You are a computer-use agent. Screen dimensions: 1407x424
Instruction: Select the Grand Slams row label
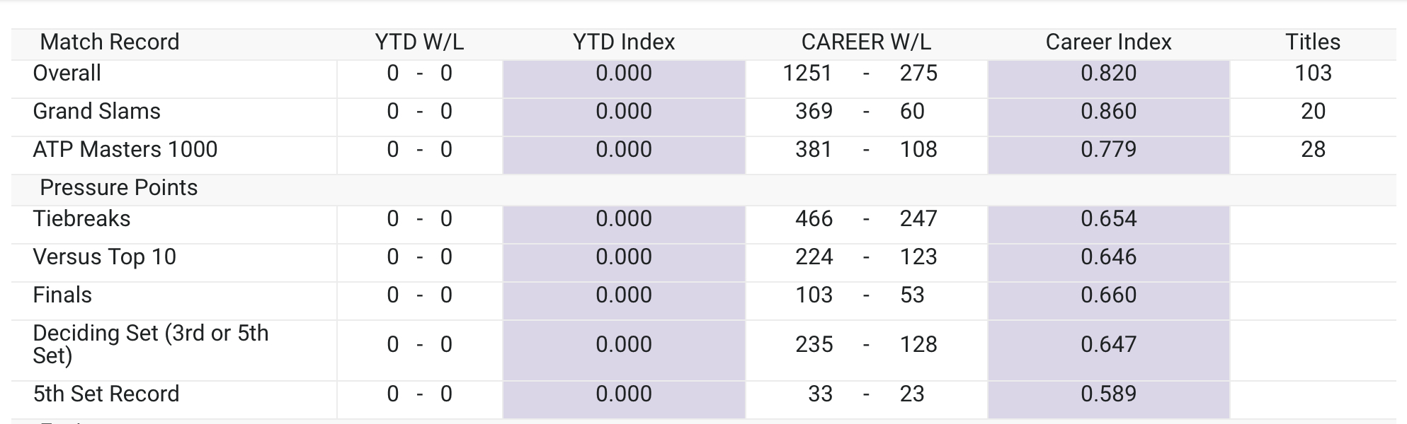97,112
